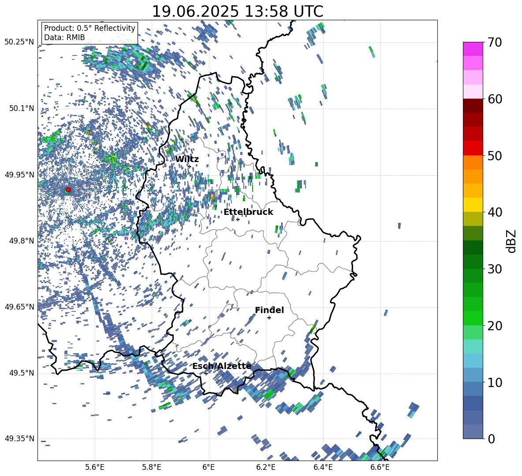This screenshot has width=522, height=476.
Task: Click the 5.6°E longitude label
Action: click(95, 467)
